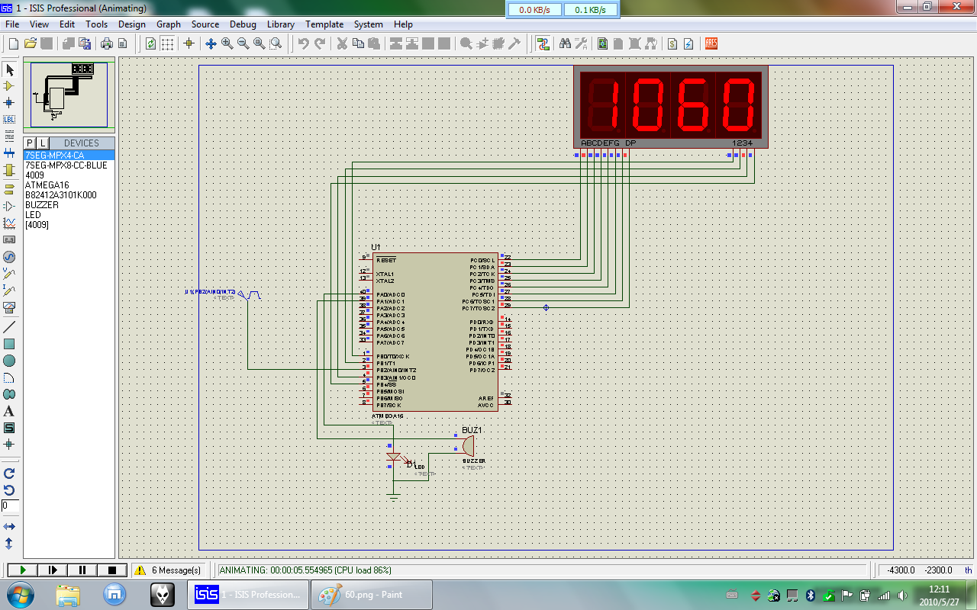Select the 2D Closed Path tool
Viewport: 977px width, 610px height.
click(9, 394)
